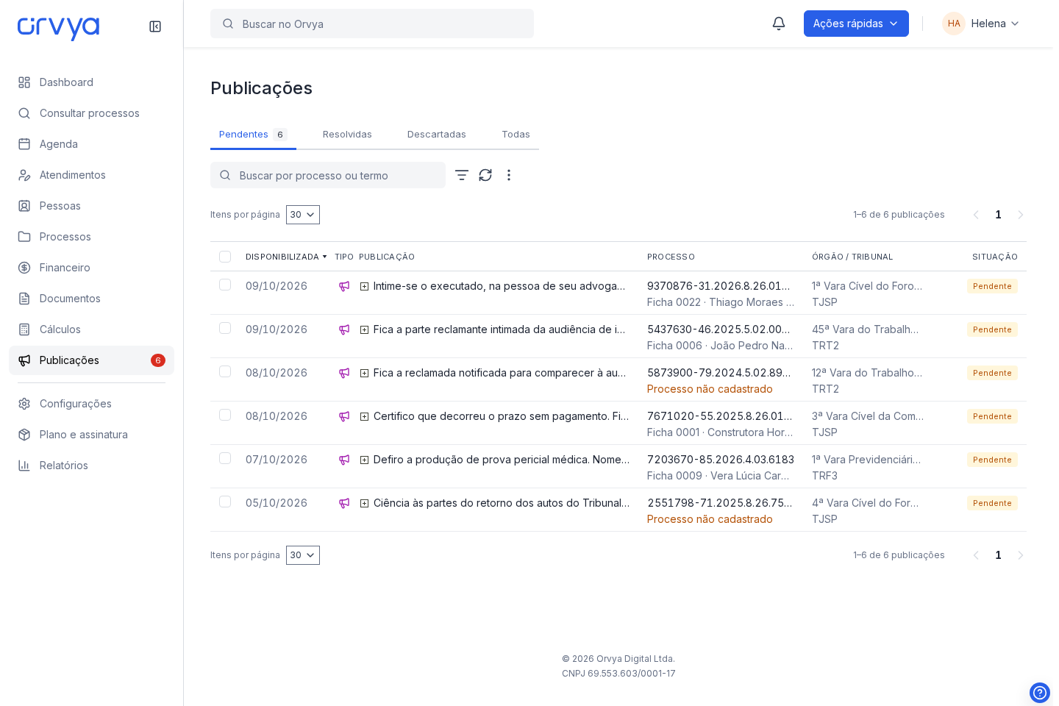Open the notifications bell
The image size is (1059, 706).
[x=779, y=24]
